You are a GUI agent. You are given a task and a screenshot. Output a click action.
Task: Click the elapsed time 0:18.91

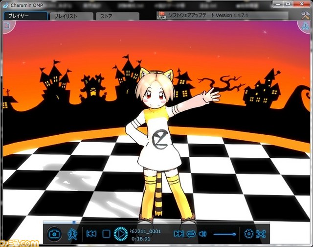[x=141, y=239]
